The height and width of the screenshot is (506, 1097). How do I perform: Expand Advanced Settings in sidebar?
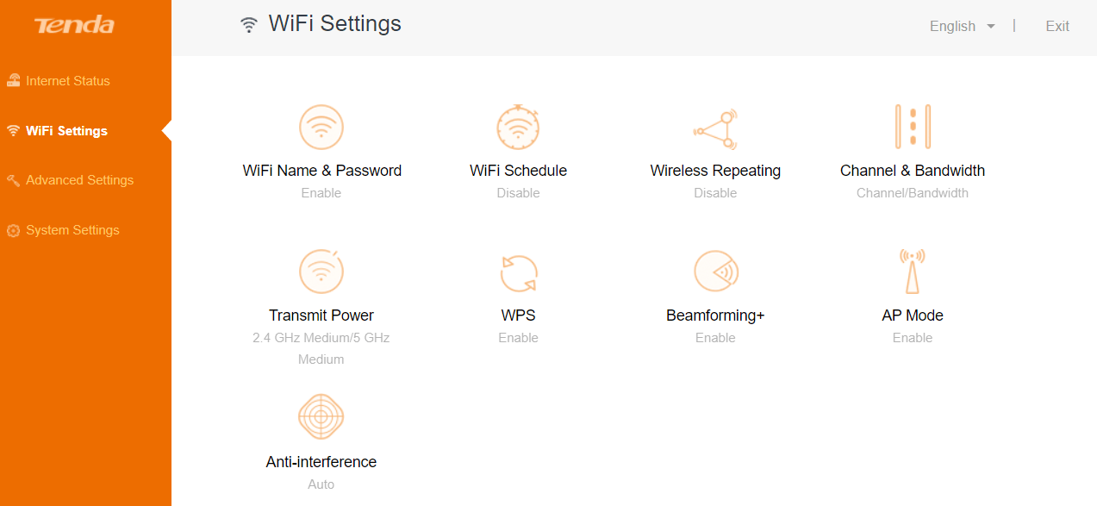79,180
